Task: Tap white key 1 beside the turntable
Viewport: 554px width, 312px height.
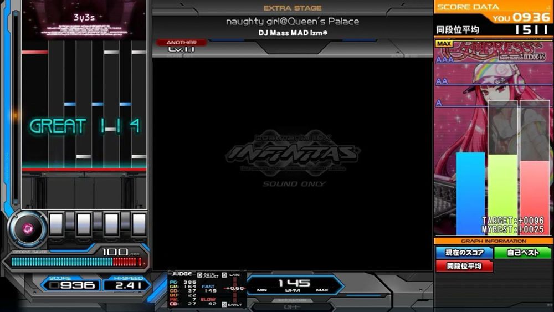Action: coord(56,224)
